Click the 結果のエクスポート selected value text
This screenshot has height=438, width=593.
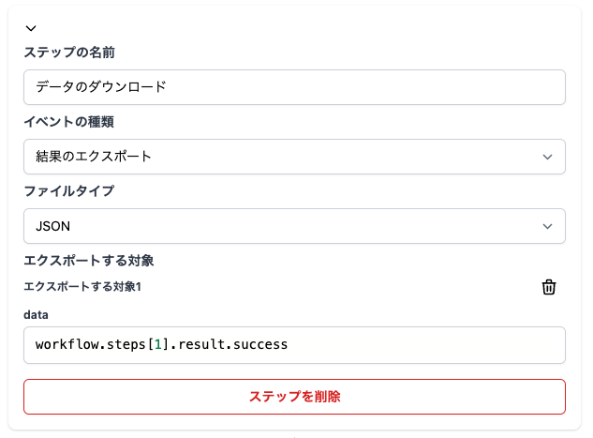94,157
